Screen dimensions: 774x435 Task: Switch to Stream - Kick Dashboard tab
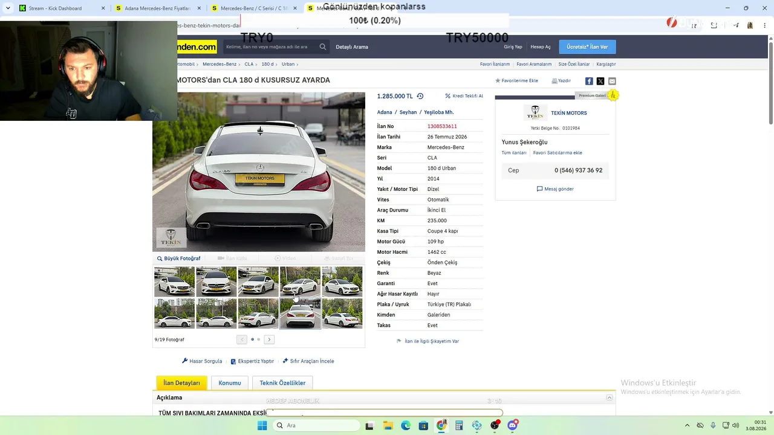(61, 8)
